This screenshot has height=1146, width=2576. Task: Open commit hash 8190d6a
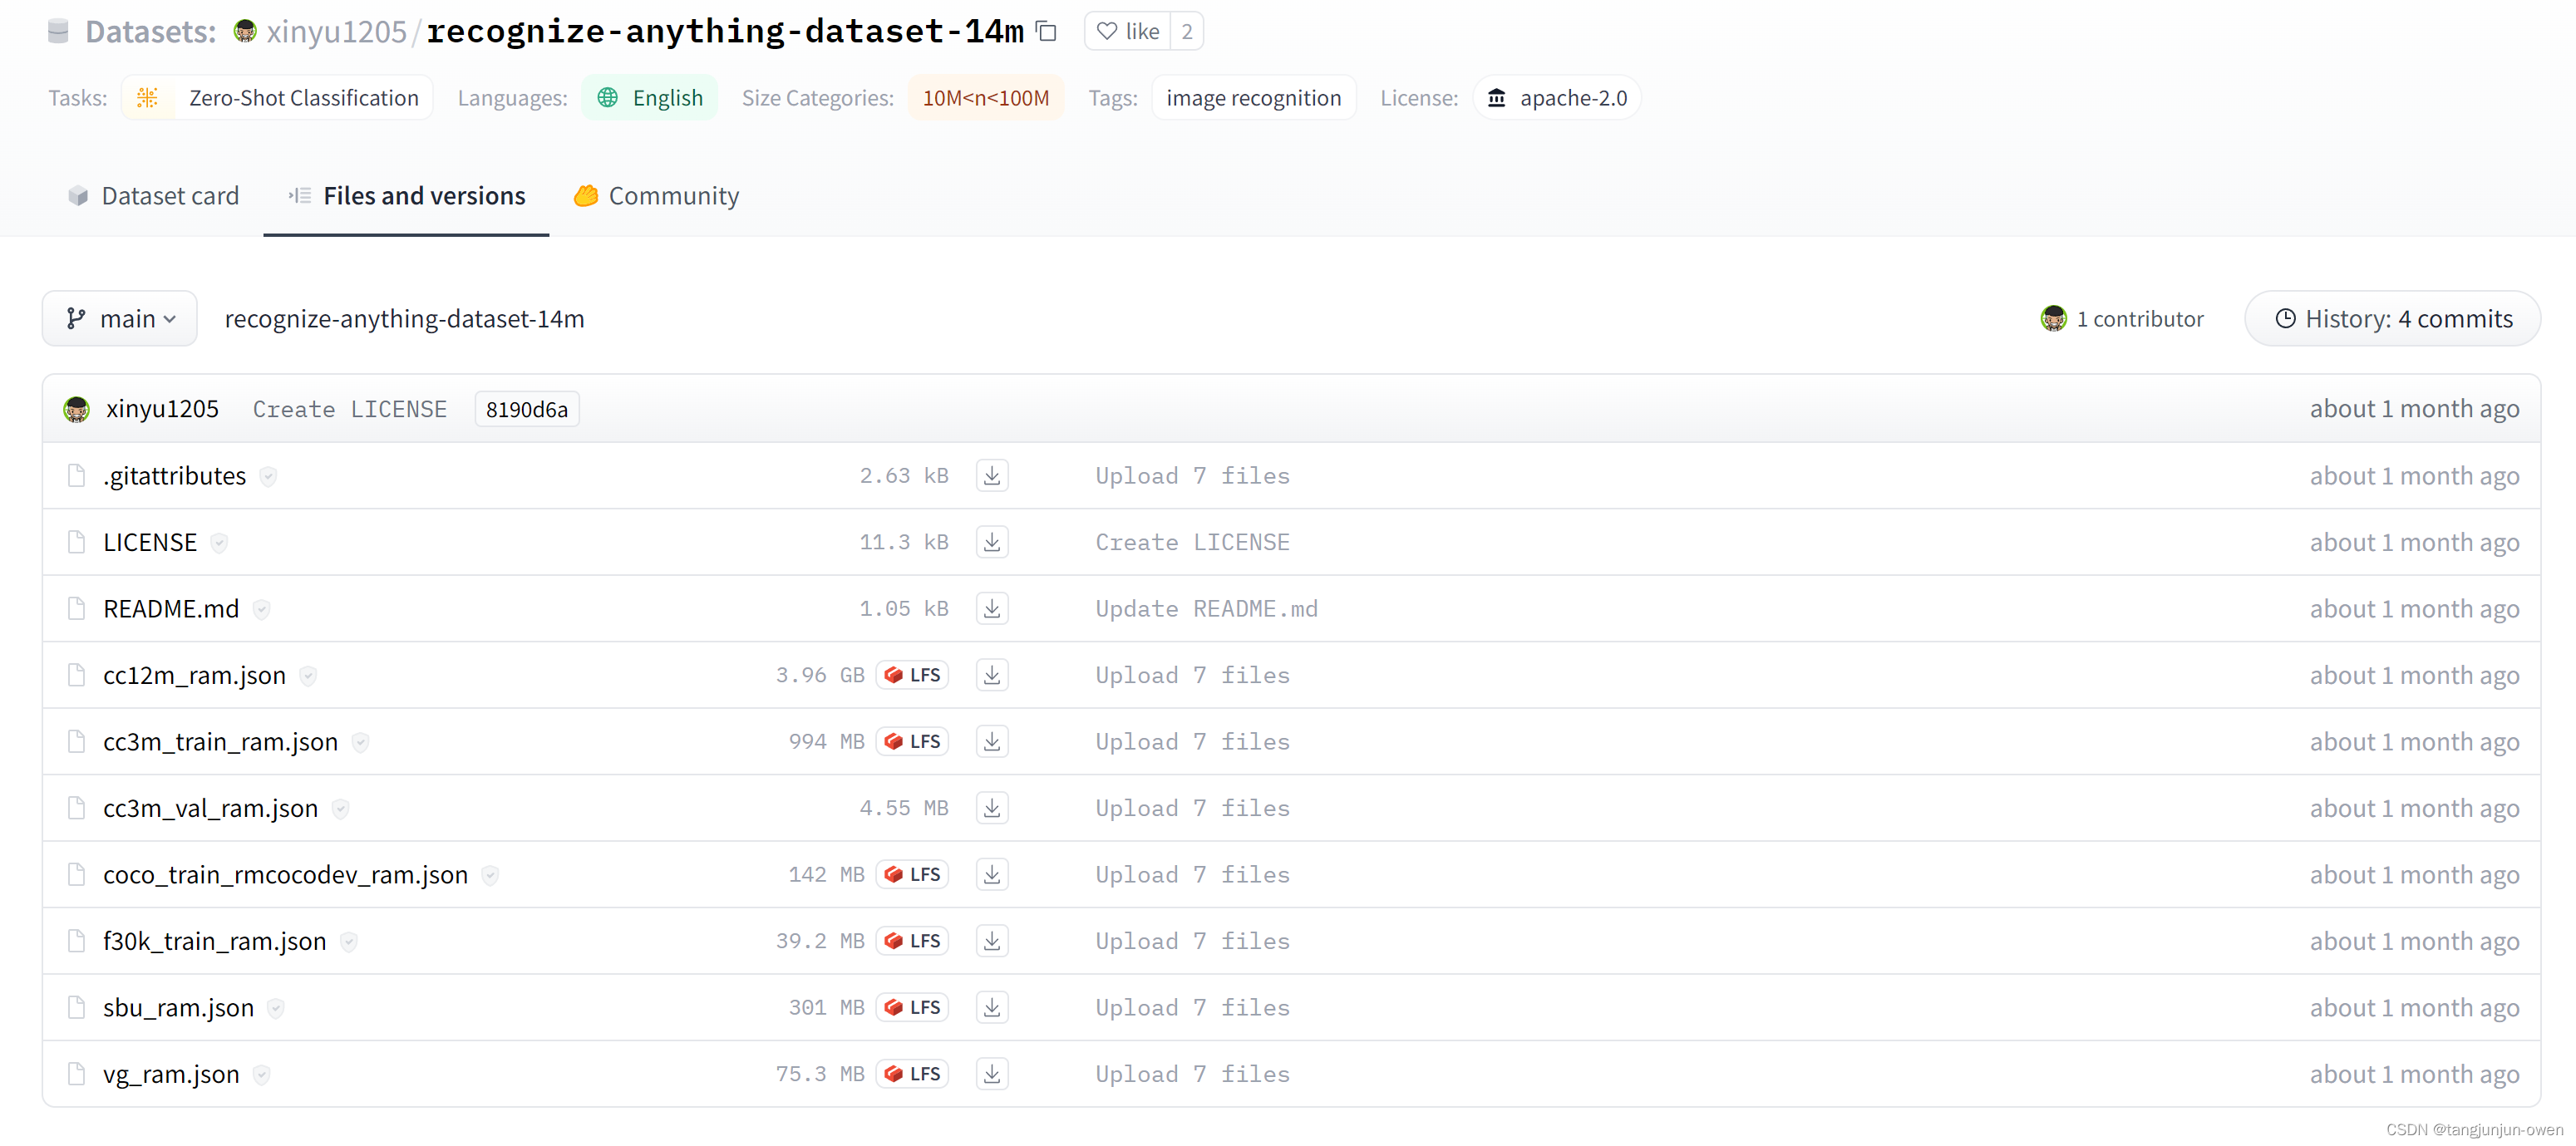point(526,409)
